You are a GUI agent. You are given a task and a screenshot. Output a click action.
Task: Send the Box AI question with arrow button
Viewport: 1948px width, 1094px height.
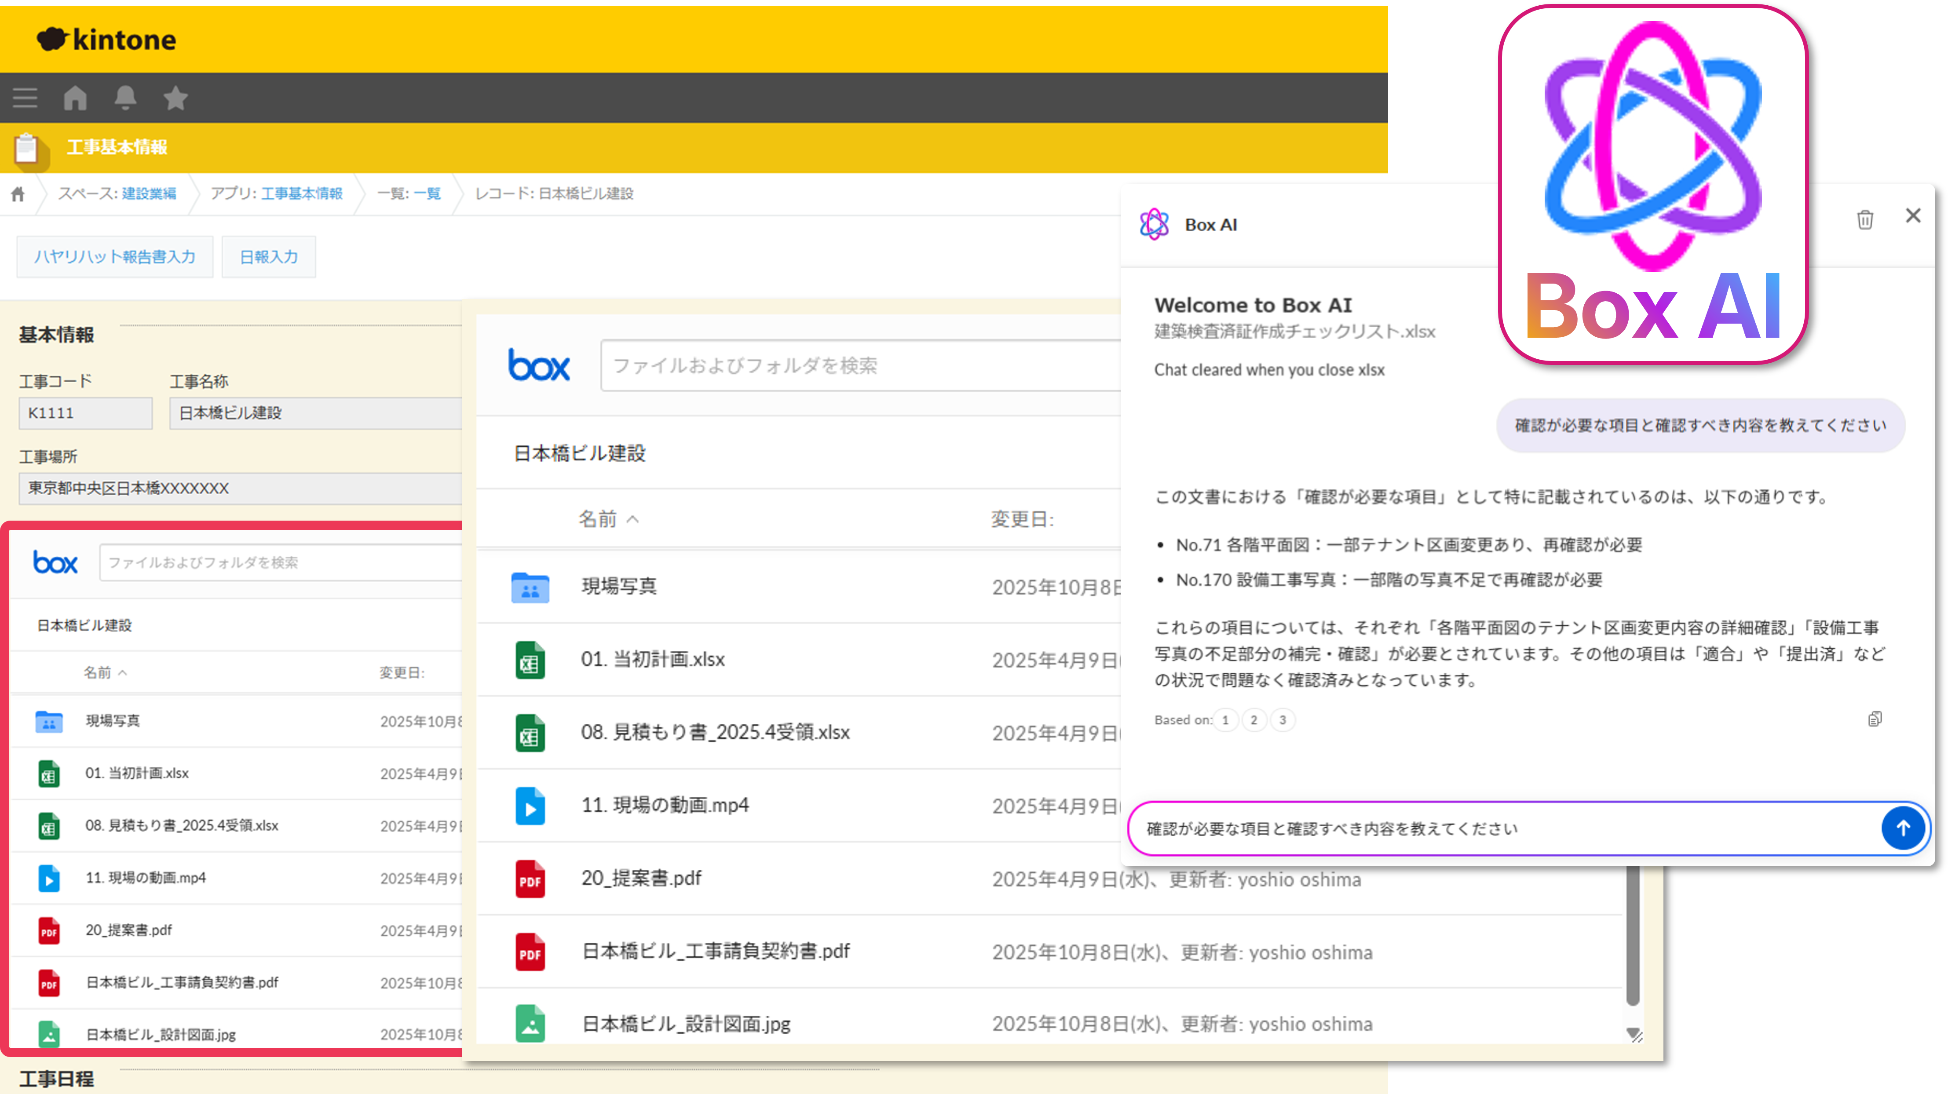(1903, 828)
